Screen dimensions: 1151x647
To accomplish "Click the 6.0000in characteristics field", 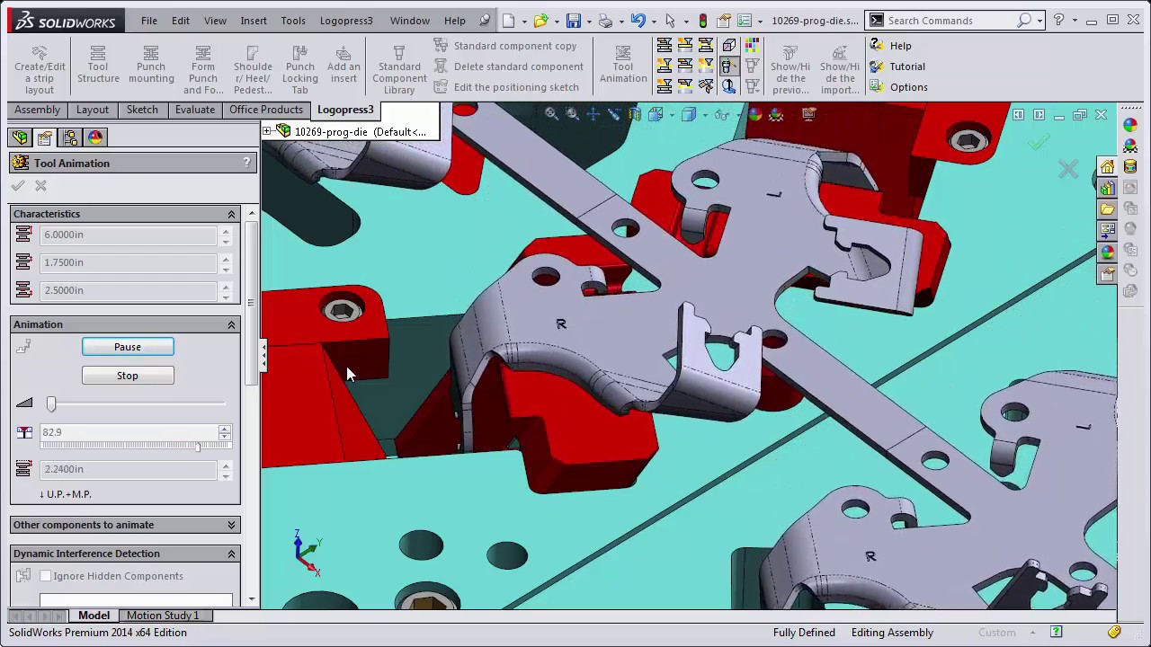I will (x=129, y=235).
